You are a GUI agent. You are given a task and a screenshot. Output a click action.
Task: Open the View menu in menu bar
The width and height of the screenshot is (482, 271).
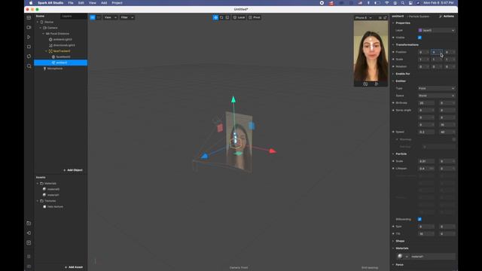pyautogui.click(x=93, y=3)
